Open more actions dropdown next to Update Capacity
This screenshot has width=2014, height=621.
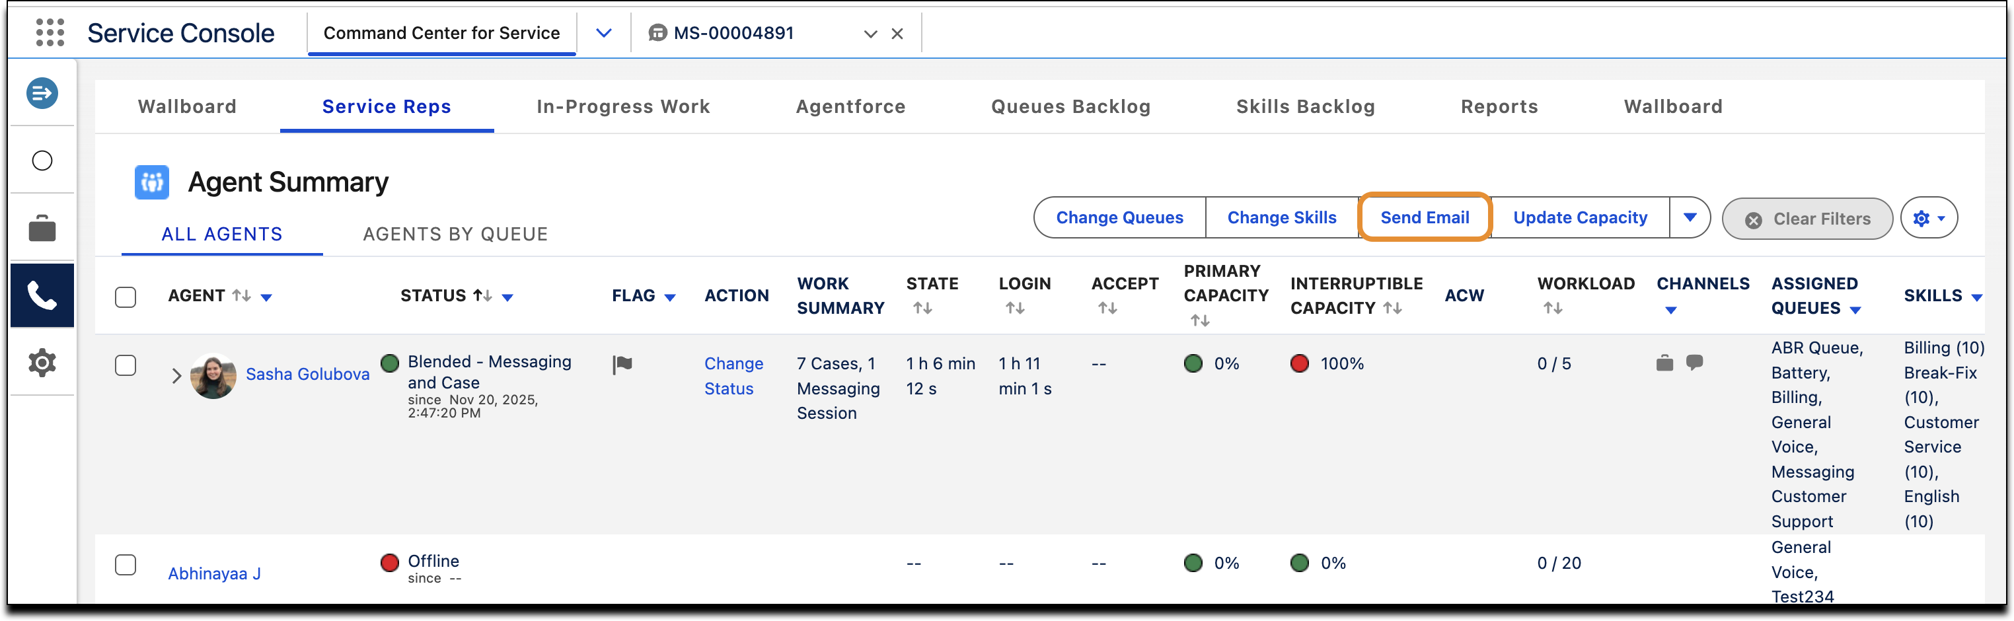1690,217
